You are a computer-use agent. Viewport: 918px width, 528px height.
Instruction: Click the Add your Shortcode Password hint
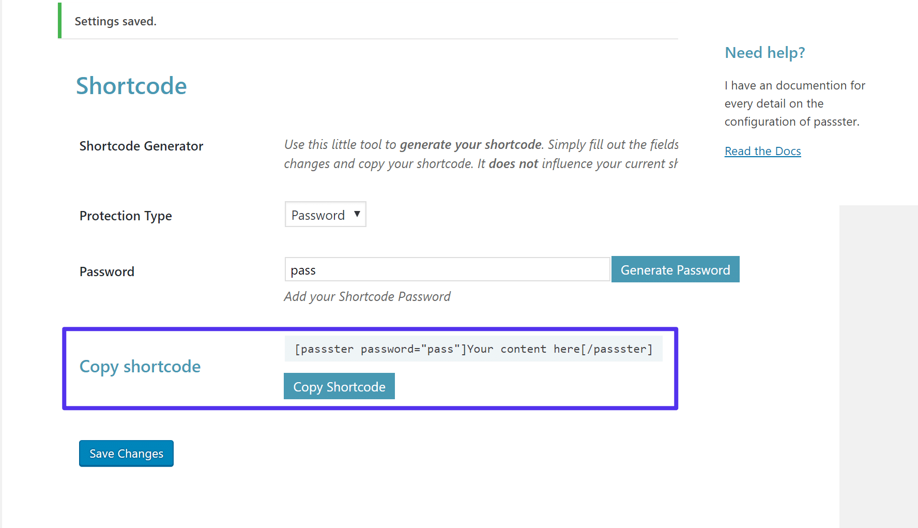coord(367,296)
